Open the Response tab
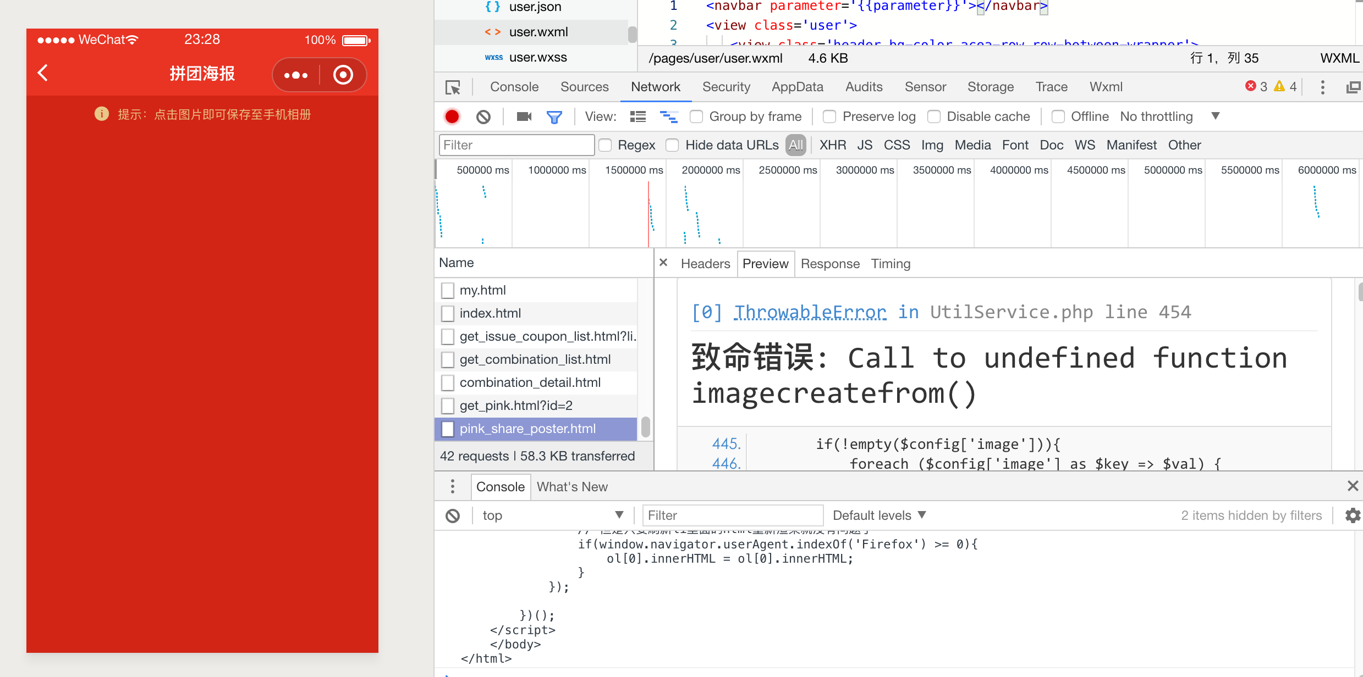Screen dimensions: 1363x677 830,264
